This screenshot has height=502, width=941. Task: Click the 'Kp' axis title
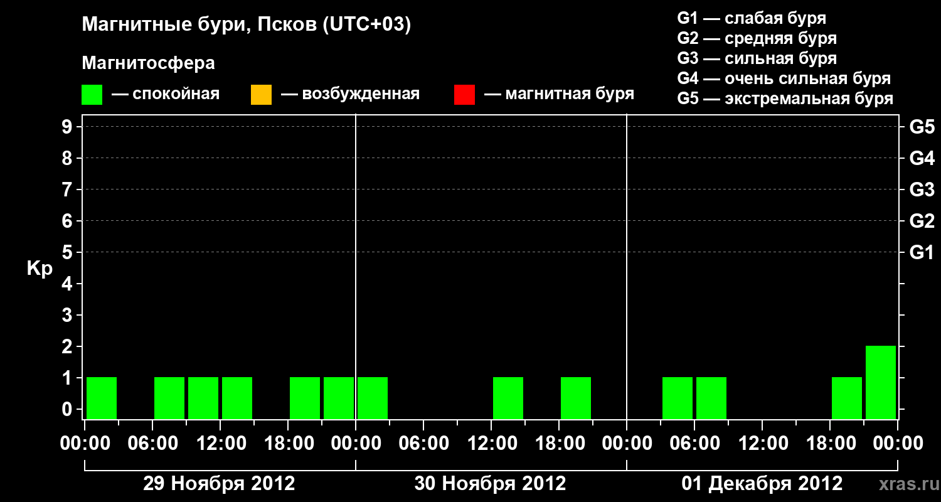40,269
